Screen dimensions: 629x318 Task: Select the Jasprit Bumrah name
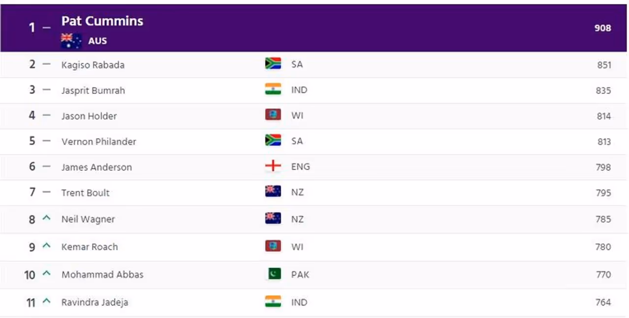(93, 90)
